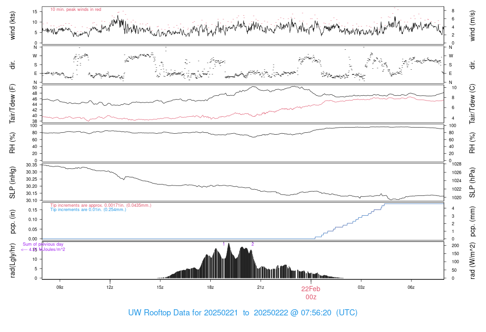Viewport: 486px width, 332px height.
Task: Click the 'SLP (inHg)' axis label
Action: click(x=12, y=183)
